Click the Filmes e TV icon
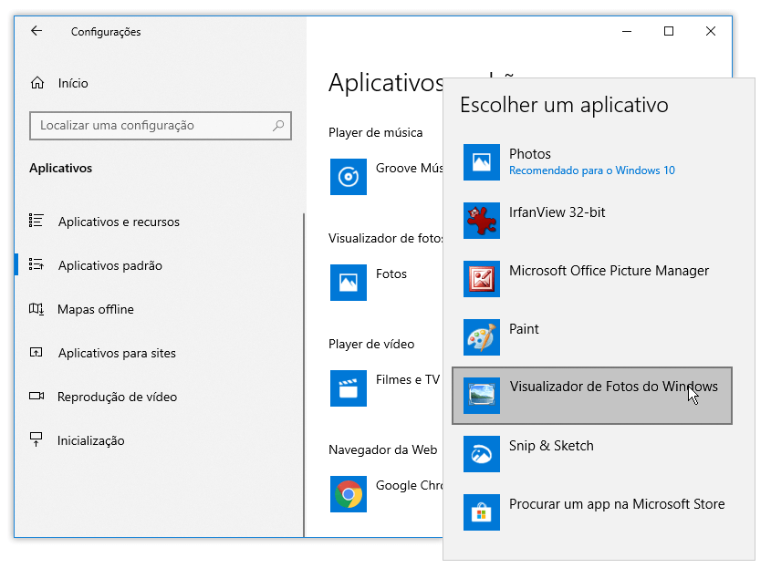The width and height of the screenshot is (771, 568). tap(348, 388)
